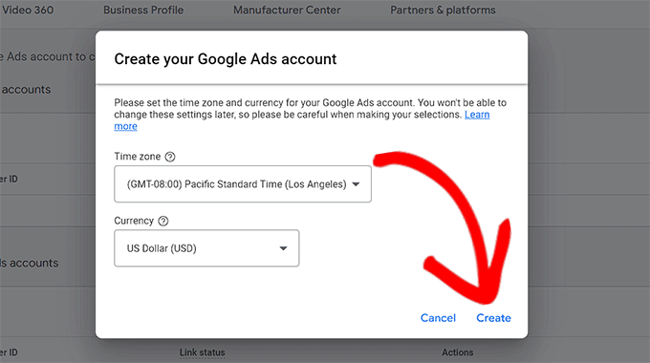Cancel the Google Ads account creation

click(438, 318)
